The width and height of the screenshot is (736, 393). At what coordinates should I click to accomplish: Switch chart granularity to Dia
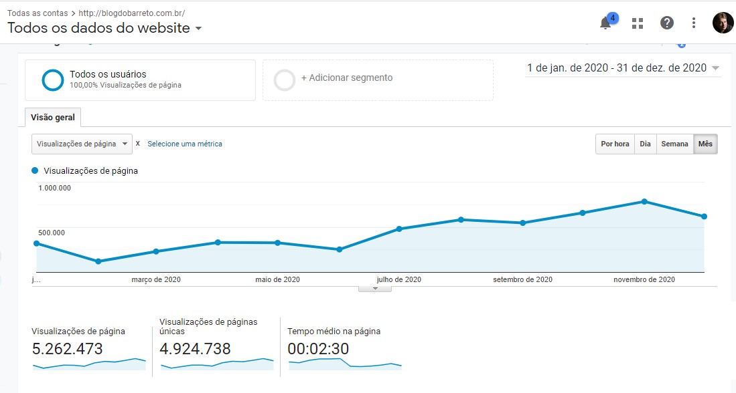645,144
